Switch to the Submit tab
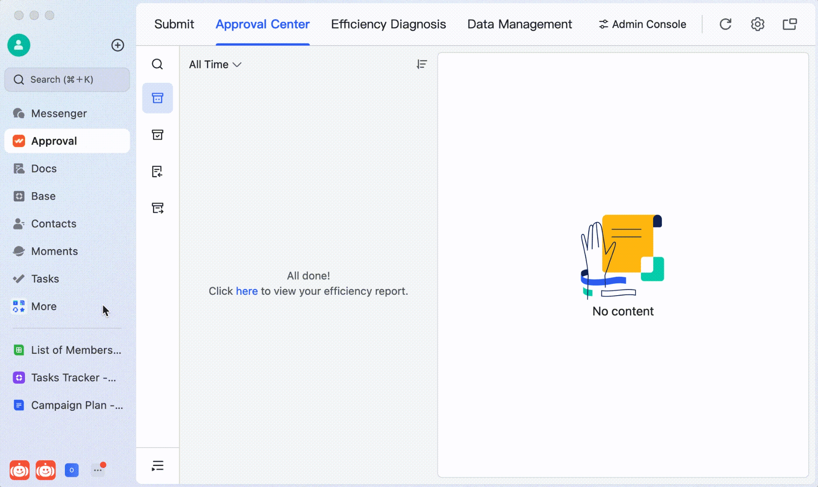 tap(174, 24)
